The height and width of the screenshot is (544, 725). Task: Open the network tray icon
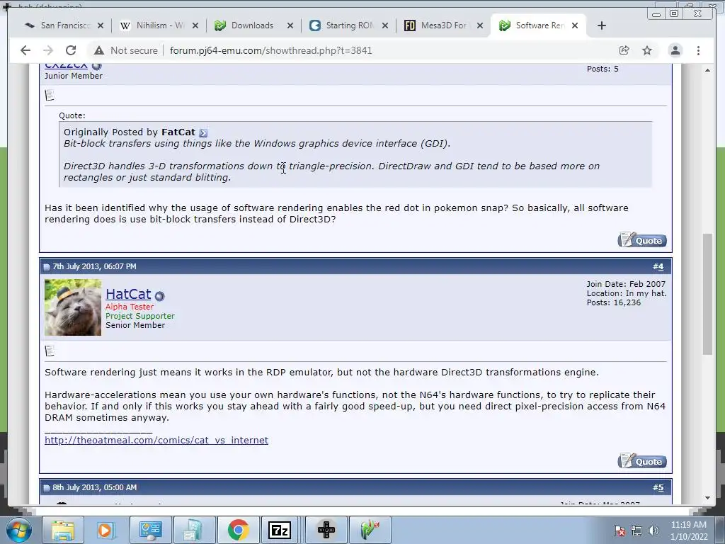pyautogui.click(x=636, y=531)
